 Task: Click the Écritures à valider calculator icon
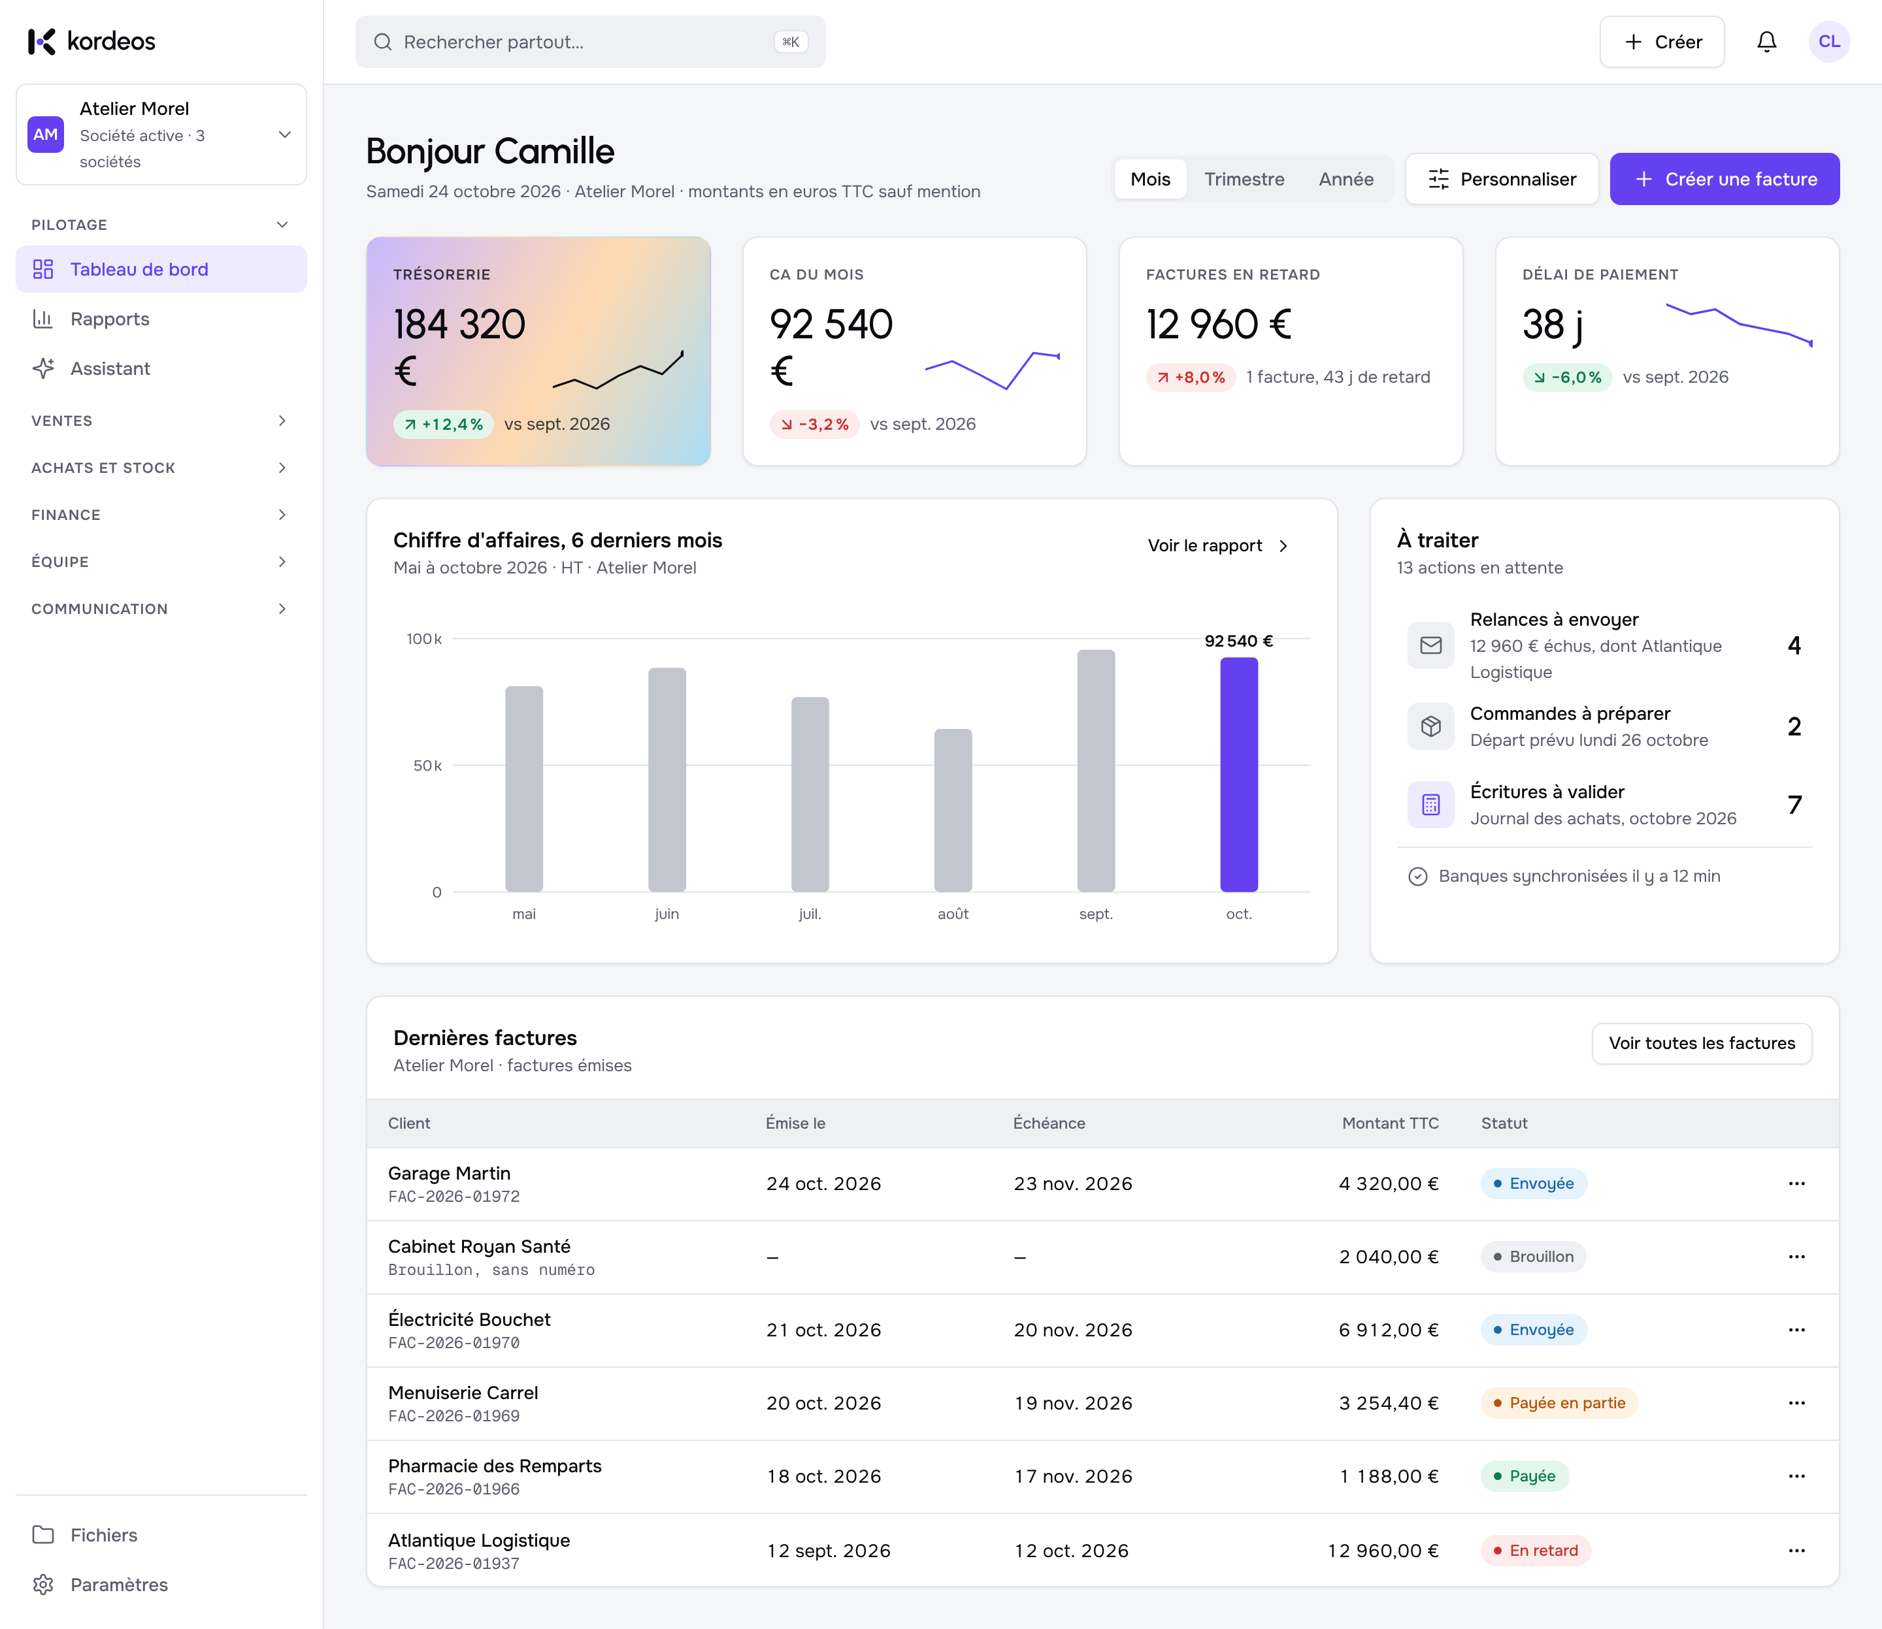[1431, 805]
